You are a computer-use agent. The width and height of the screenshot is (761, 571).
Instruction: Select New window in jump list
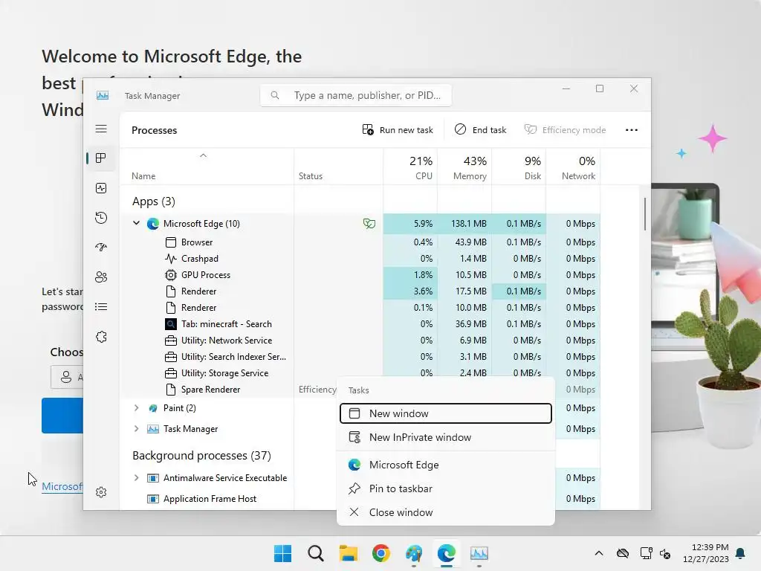tap(446, 413)
